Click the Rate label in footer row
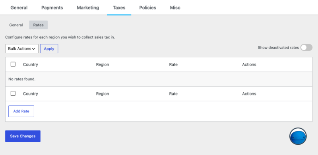 tap(173, 94)
